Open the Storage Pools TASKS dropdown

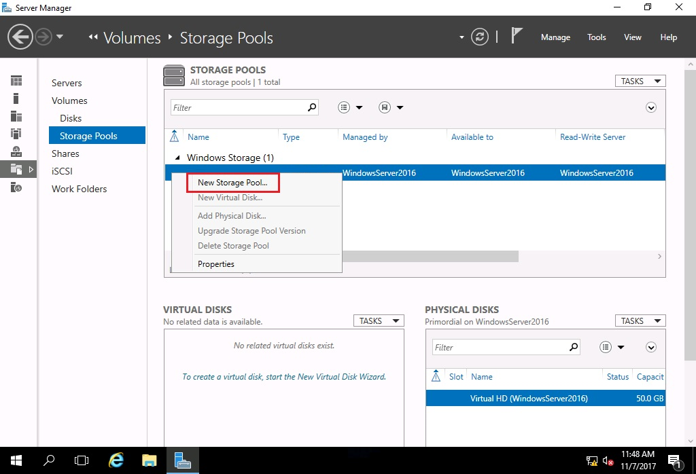640,81
